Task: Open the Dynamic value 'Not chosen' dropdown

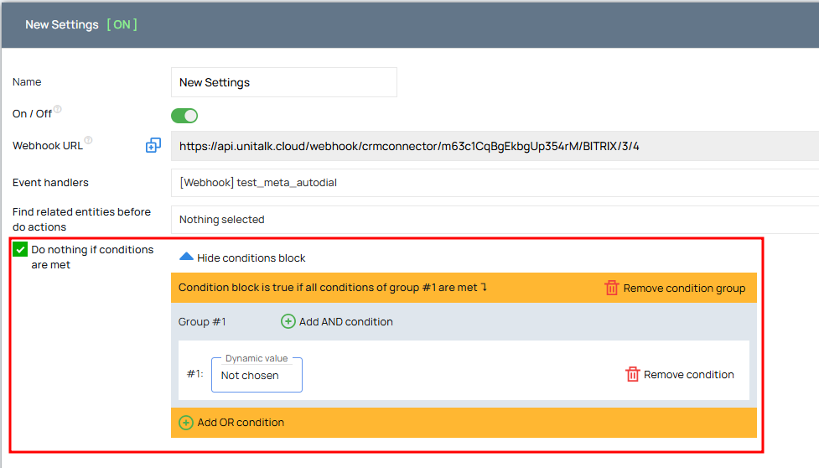Action: pyautogui.click(x=257, y=375)
